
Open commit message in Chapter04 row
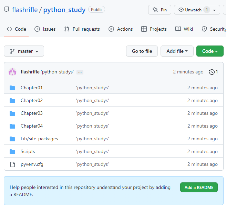92,126
